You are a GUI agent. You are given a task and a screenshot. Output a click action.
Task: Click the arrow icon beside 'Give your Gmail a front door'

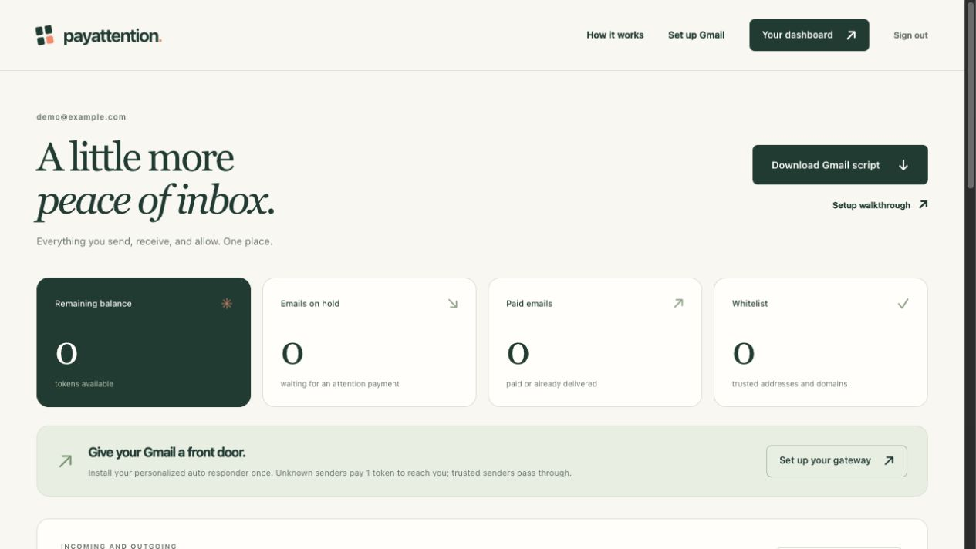point(66,461)
